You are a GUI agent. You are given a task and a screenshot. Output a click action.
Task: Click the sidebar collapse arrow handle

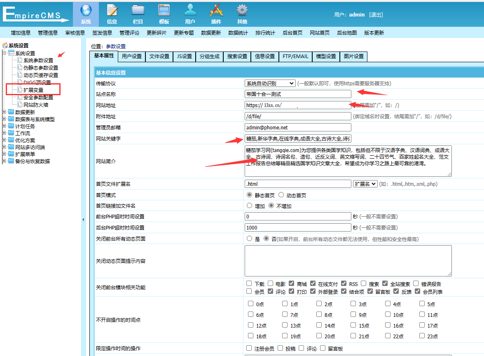coord(83,220)
